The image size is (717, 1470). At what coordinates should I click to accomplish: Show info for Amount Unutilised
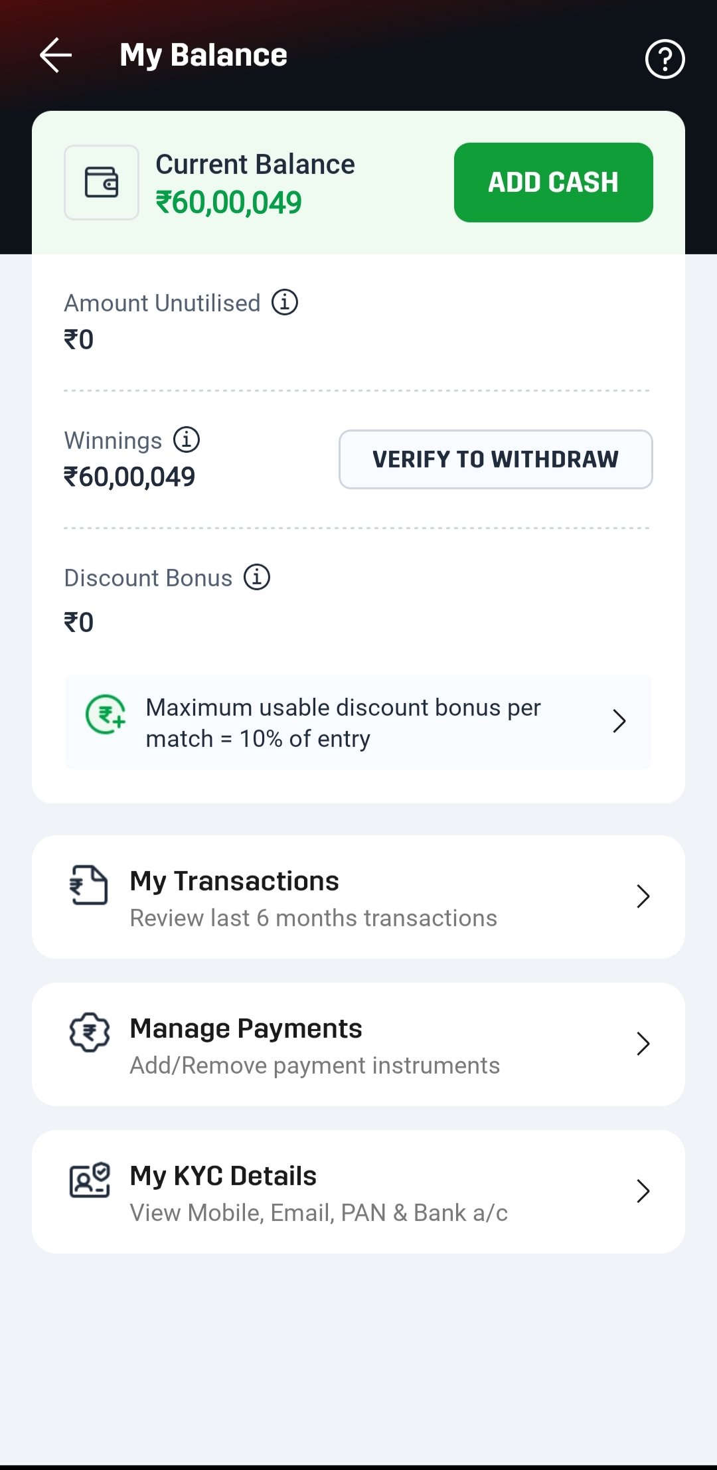[285, 302]
